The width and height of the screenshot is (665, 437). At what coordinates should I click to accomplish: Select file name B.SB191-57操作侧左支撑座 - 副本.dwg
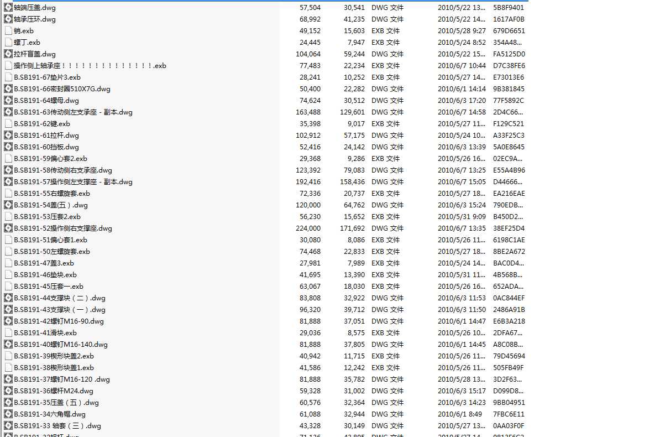click(x=73, y=182)
